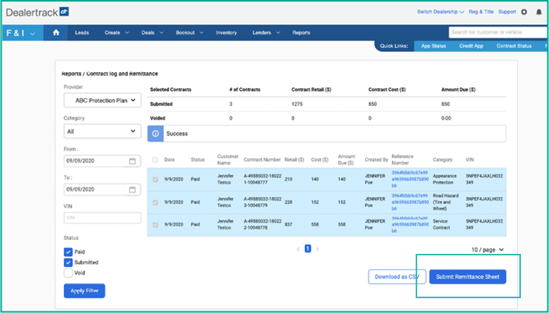Toggle the Paid status checkbox
549x313 pixels.
pyautogui.click(x=68, y=251)
